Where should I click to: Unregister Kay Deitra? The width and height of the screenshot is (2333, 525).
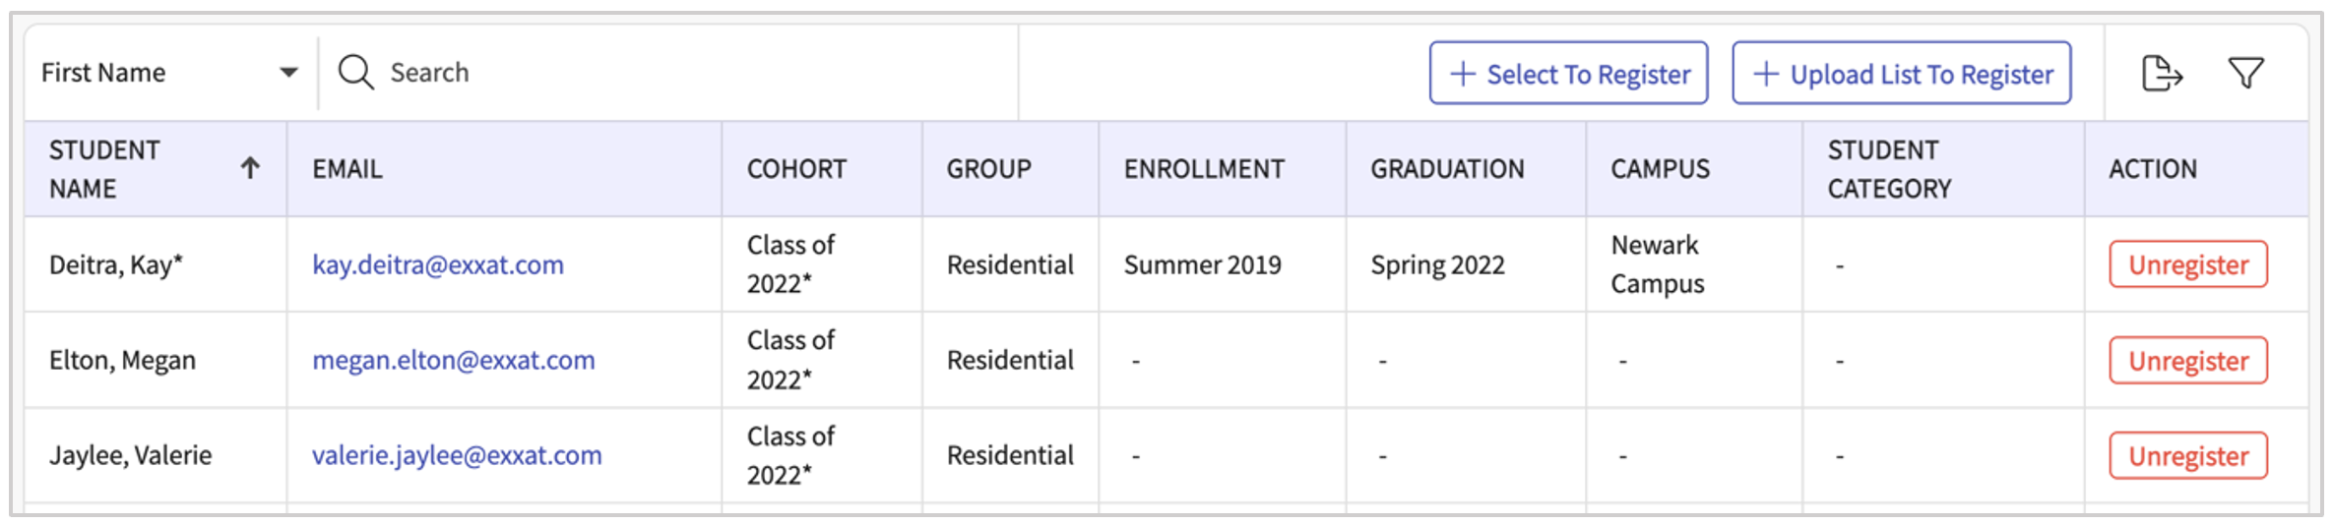[x=2187, y=265]
